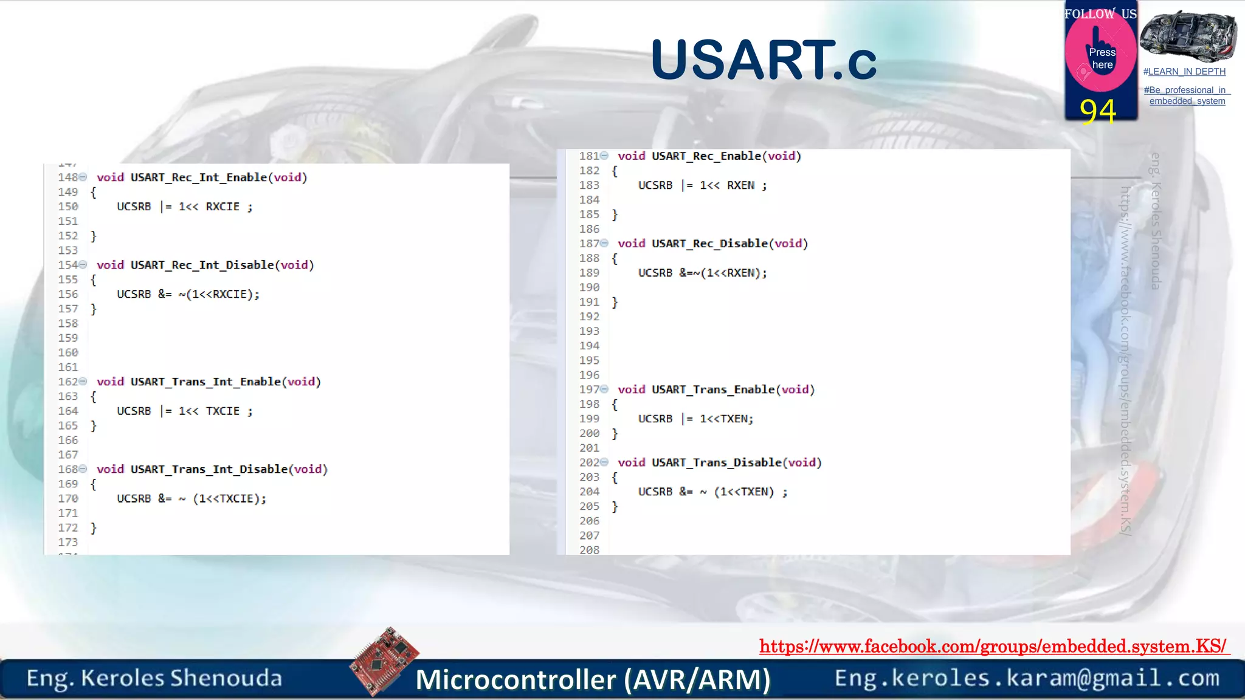Collapse USART_Rec_Int_Enable function at line 148
The height and width of the screenshot is (700, 1245).
(83, 177)
